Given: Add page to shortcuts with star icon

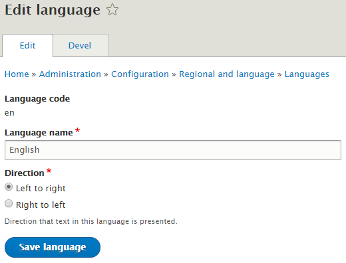Looking at the screenshot, I should coord(112,10).
